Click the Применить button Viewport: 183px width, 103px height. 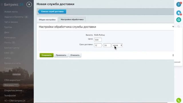tap(61, 55)
